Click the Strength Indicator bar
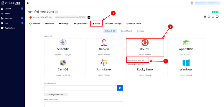Screen dimensions: 224x107 (x=56, y=94)
